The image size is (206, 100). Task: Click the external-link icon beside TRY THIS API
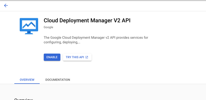pos(87,57)
